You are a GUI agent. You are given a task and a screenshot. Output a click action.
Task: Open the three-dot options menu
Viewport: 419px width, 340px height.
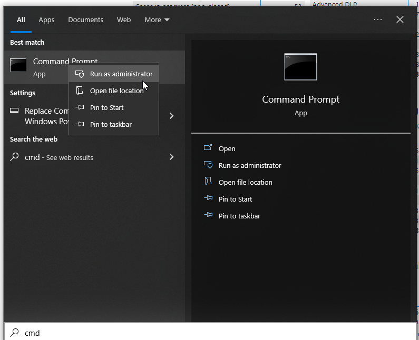point(378,19)
